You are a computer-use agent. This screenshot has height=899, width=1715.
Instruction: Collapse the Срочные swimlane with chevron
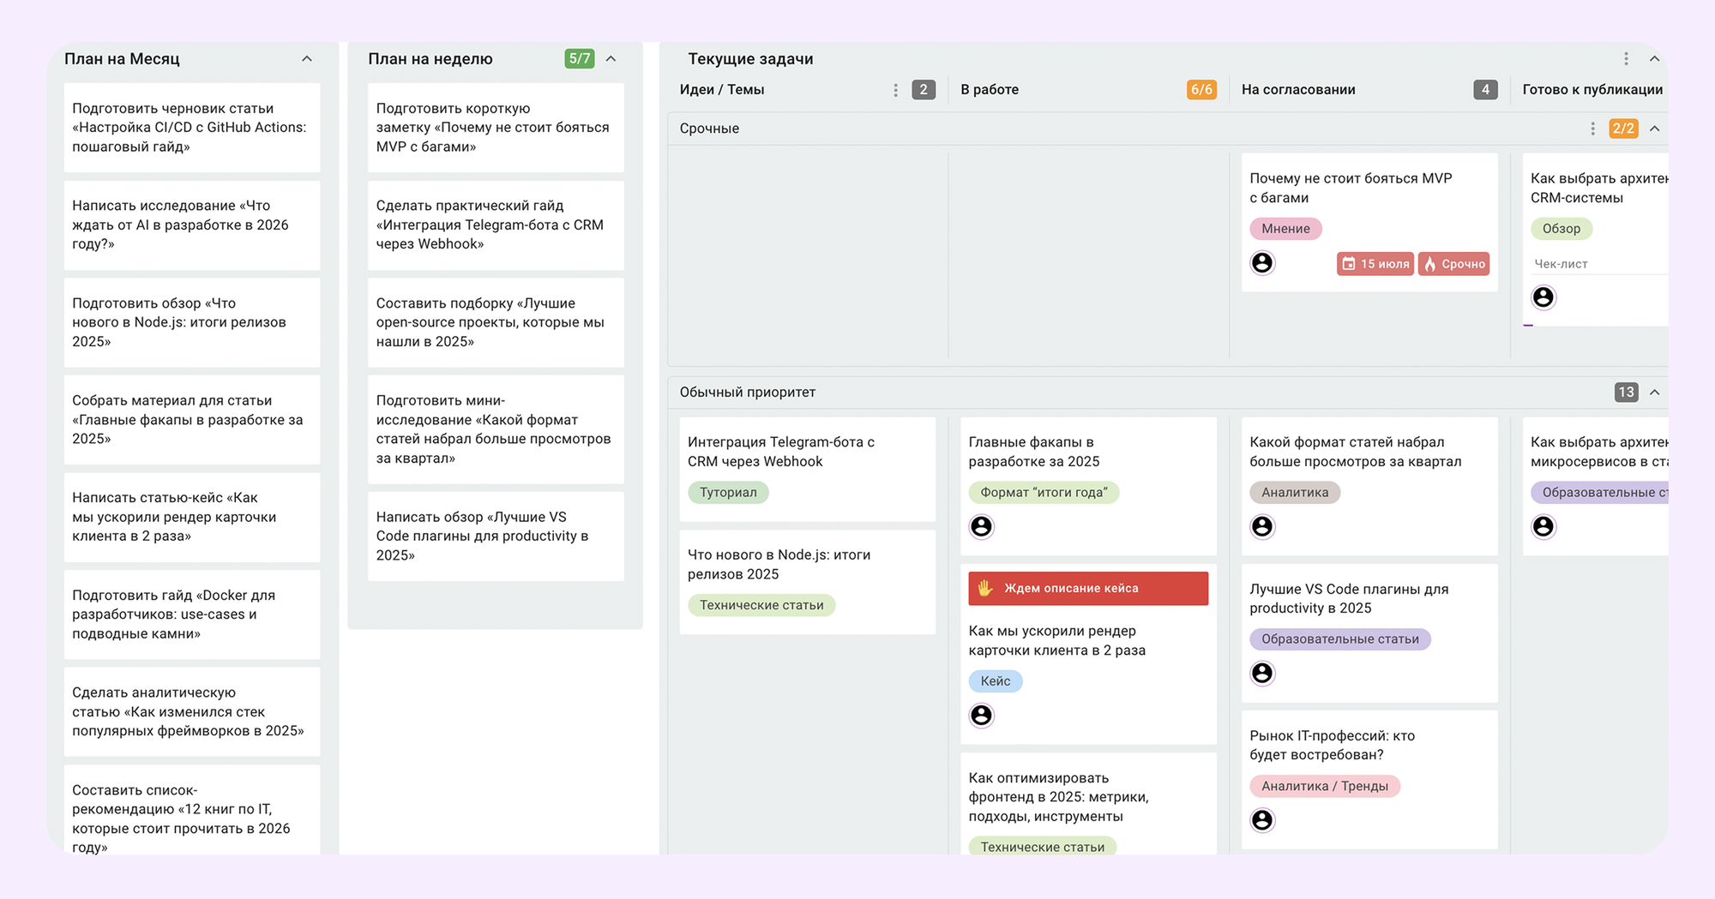point(1655,129)
